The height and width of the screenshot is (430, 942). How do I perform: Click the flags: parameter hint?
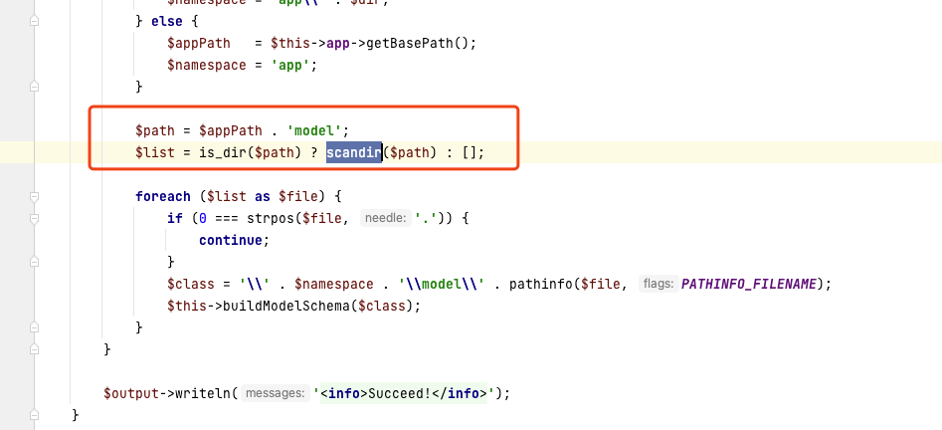[x=659, y=284]
